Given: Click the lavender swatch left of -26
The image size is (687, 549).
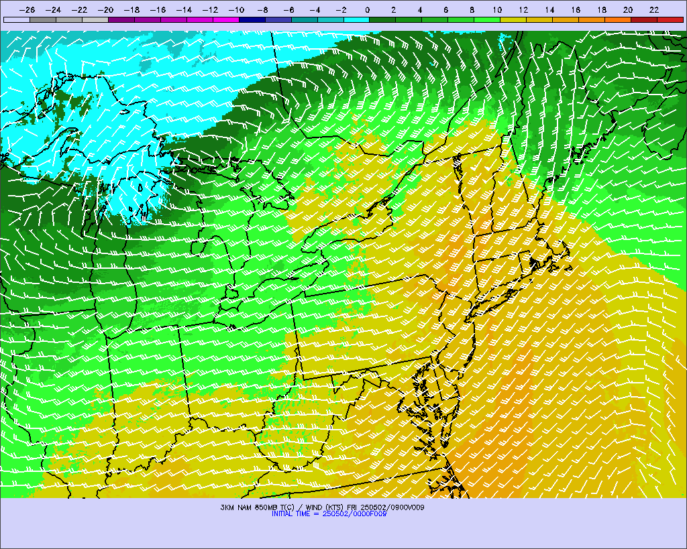Looking at the screenshot, I should (17, 19).
